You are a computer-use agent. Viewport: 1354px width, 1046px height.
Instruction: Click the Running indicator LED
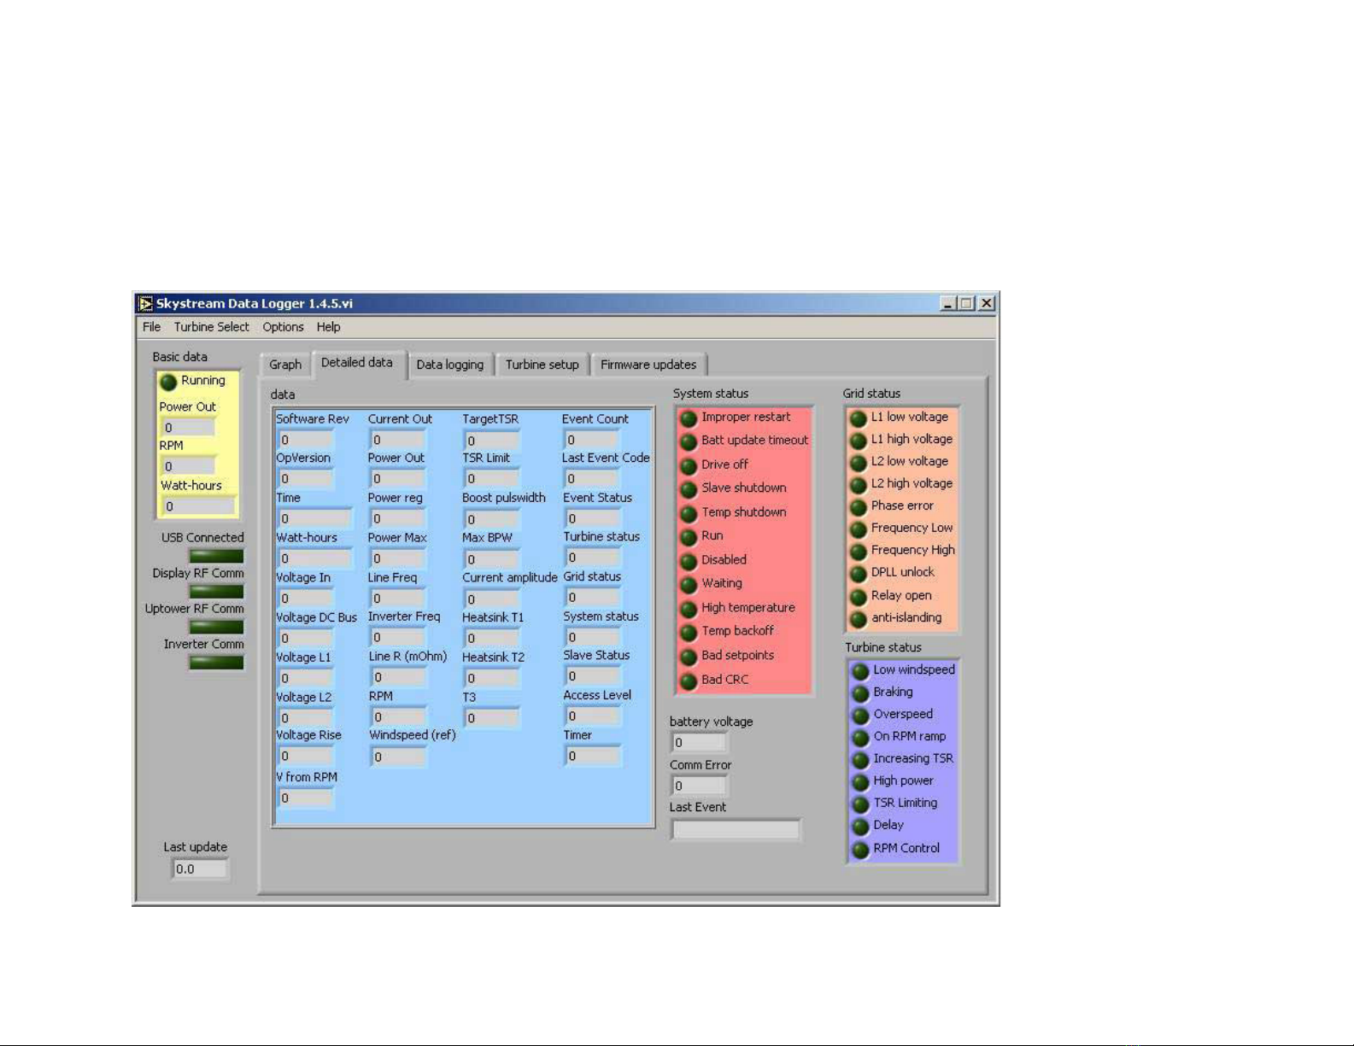[x=168, y=382]
